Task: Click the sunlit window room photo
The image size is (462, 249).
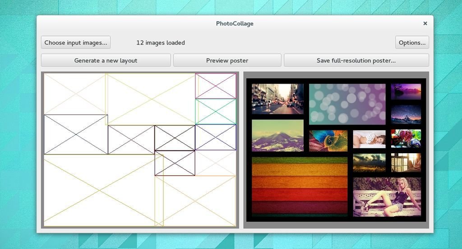Action: pyautogui.click(x=406, y=163)
